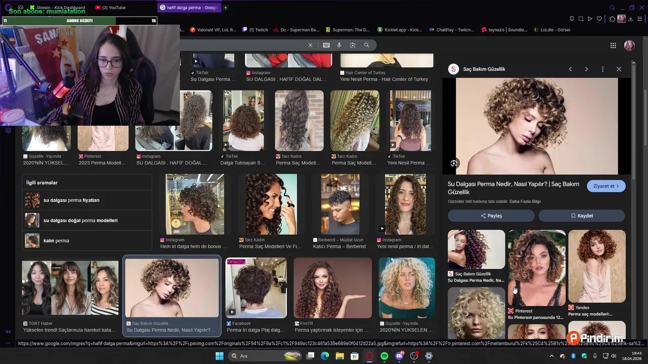This screenshot has width=648, height=364.
Task: Select related search su dalgası doğal perma modelleri
Action: tap(87, 220)
